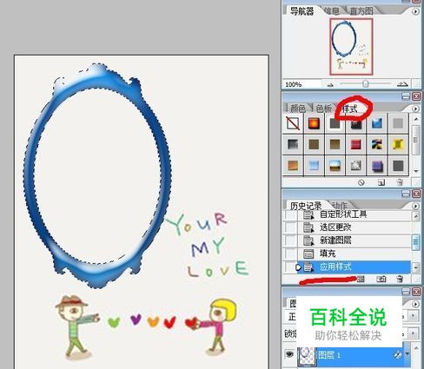The image size is (424, 369).
Task: Delete current state with History trash icon
Action: click(400, 279)
